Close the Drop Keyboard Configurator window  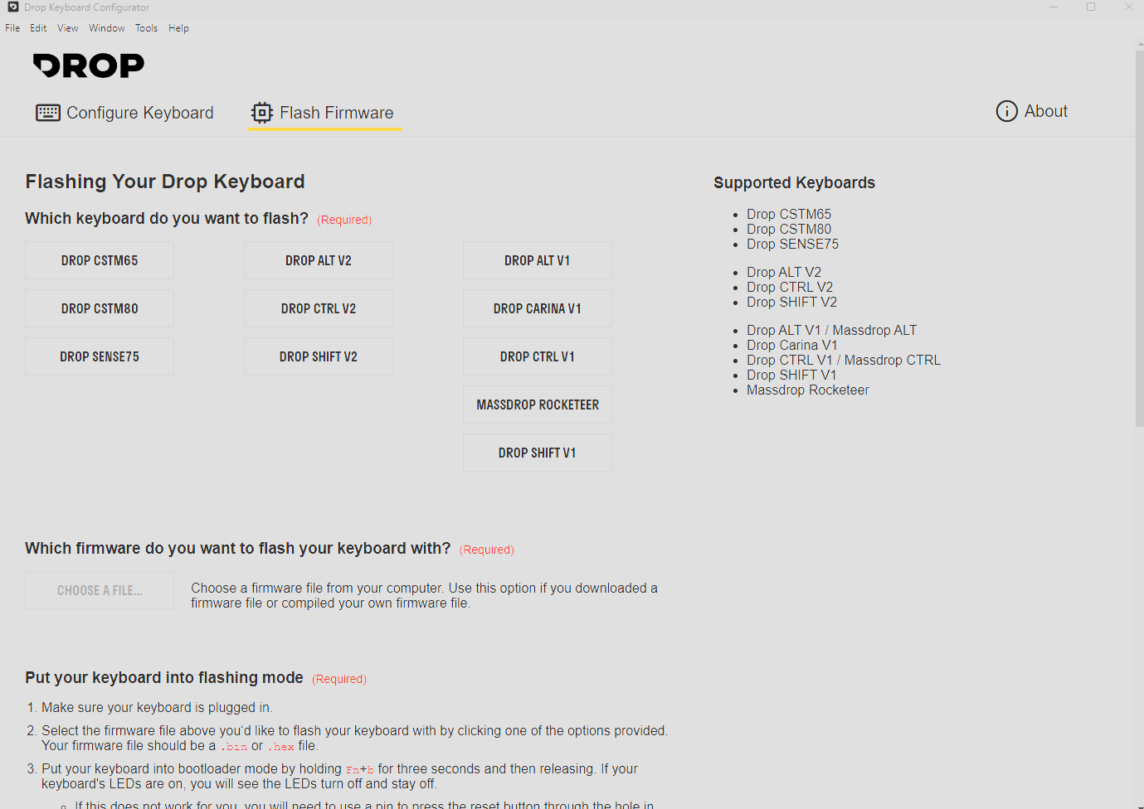[x=1128, y=7]
